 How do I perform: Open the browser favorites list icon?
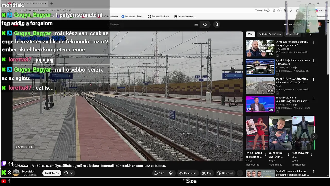291,10
